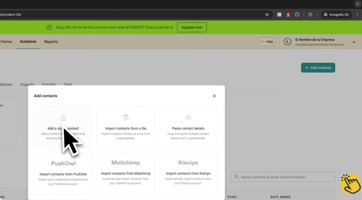
Task: Click the single contact person icon
Action: tap(63, 117)
